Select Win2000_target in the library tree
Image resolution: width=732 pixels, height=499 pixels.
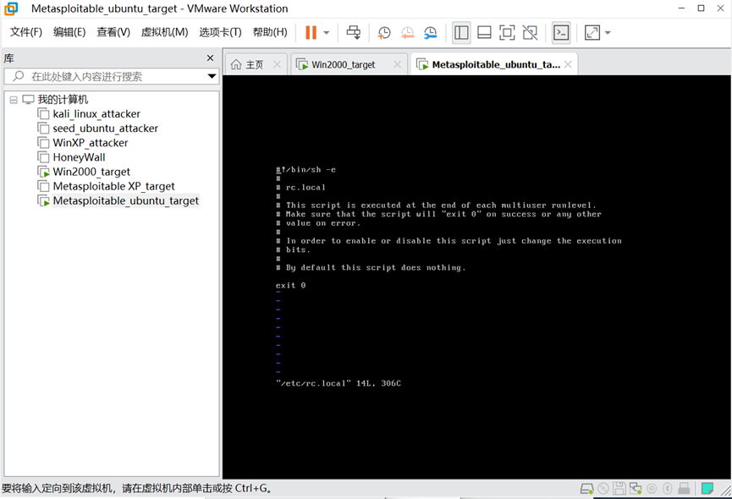point(91,172)
